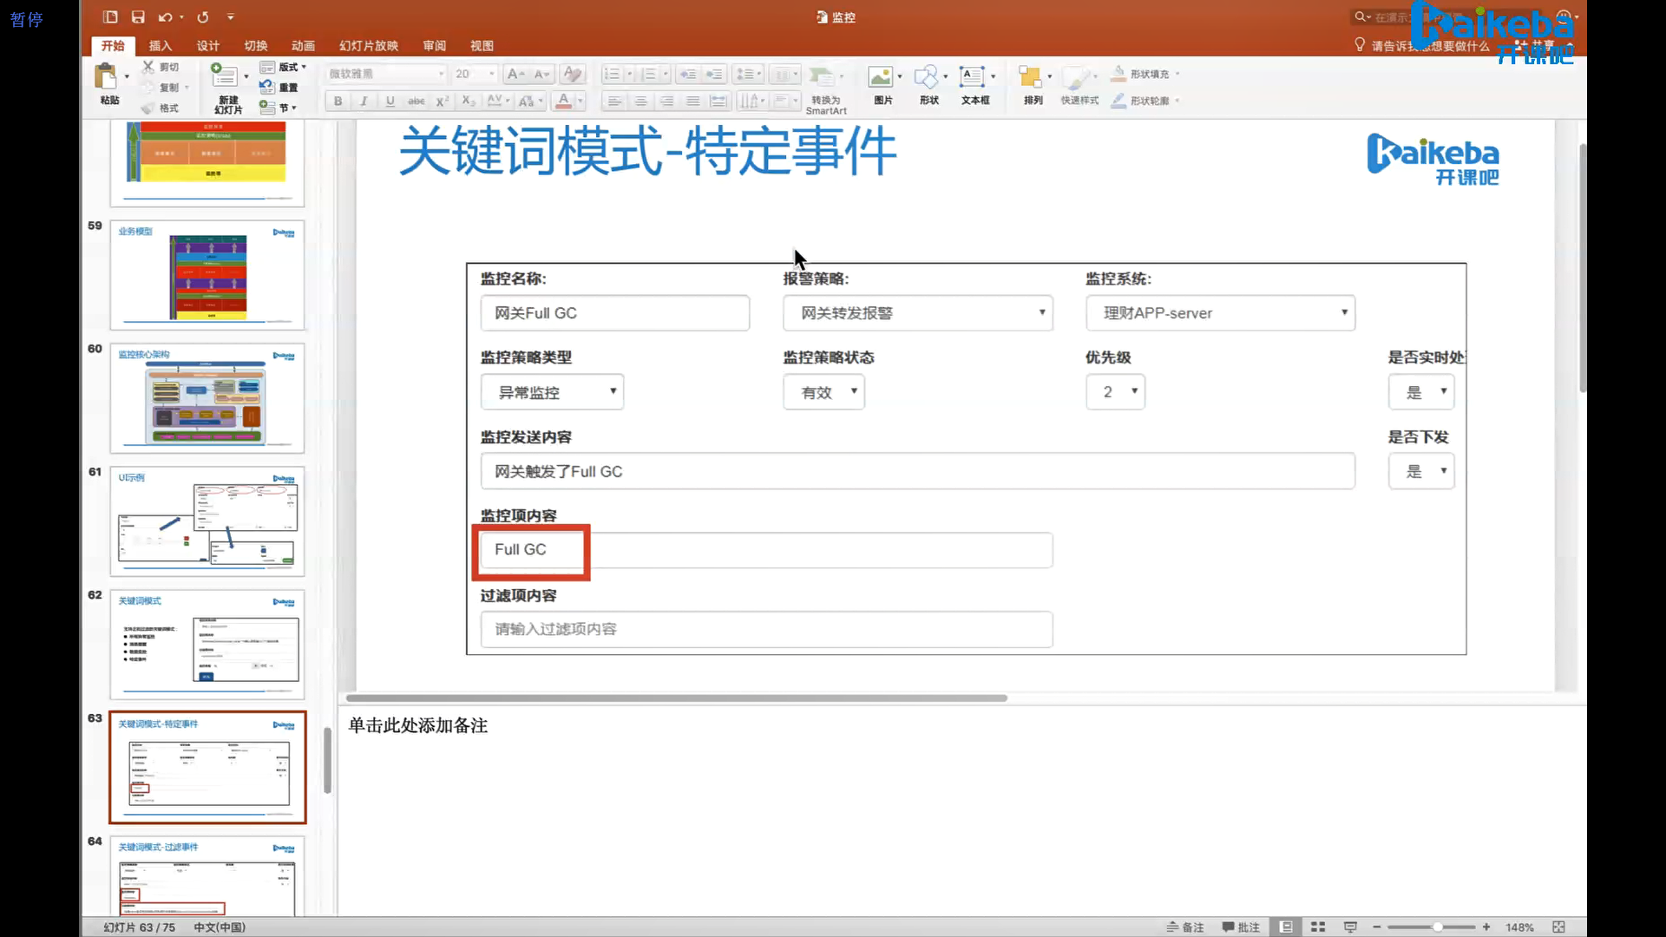This screenshot has height=937, width=1666.
Task: Open the font size dropdown
Action: (492, 74)
